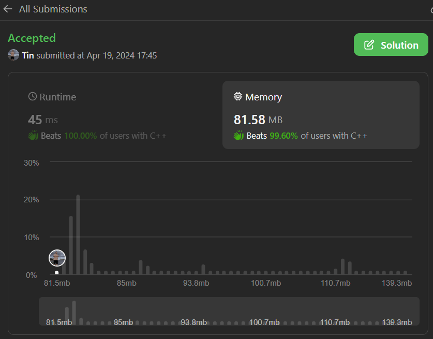
Task: Open the green Solution button
Action: tap(391, 45)
